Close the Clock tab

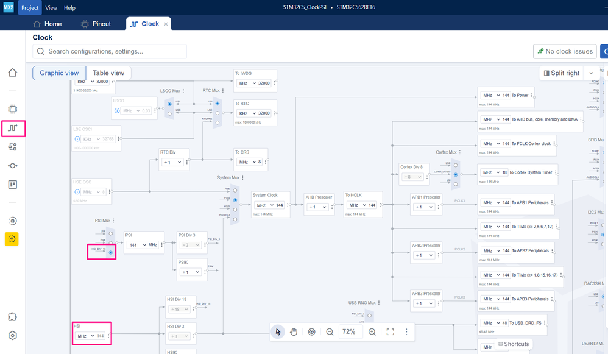pyautogui.click(x=166, y=24)
